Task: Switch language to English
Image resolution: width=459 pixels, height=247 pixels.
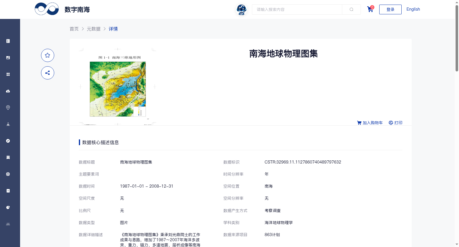Action: click(x=413, y=9)
